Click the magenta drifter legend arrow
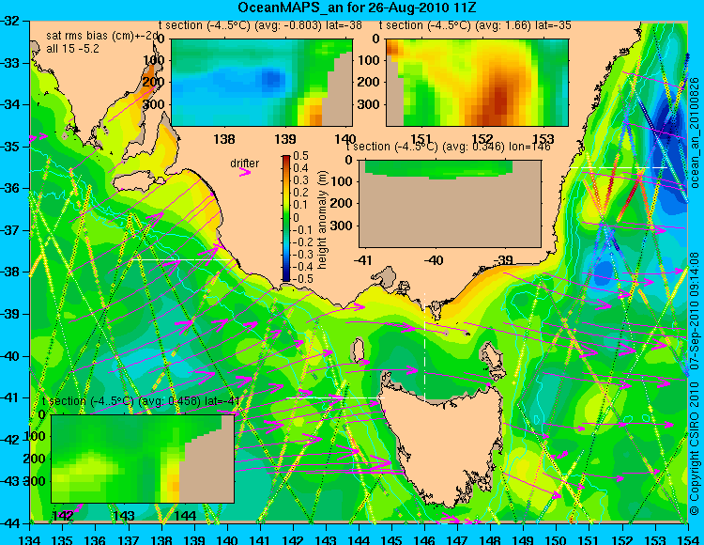 [x=245, y=172]
